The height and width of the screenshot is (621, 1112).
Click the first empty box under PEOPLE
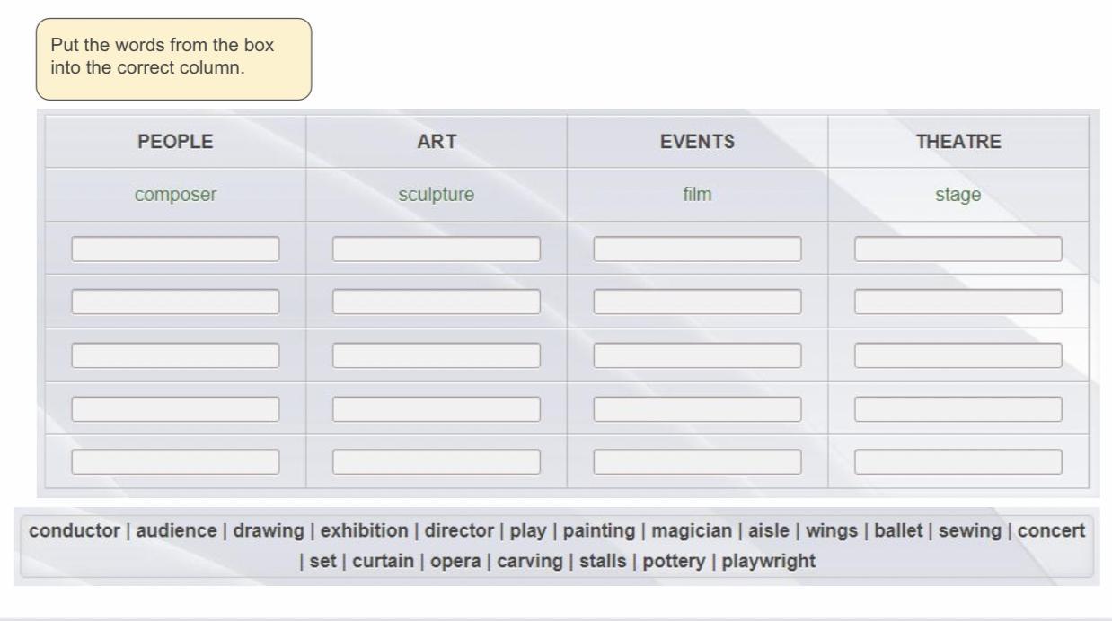(x=175, y=249)
